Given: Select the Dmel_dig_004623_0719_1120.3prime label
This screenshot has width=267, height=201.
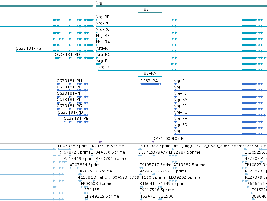Looking at the screenshot, I should coord(129,177).
